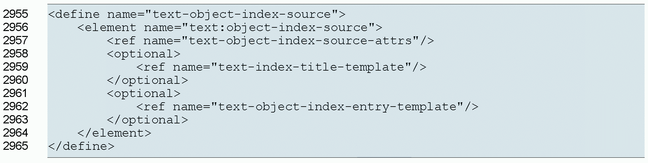Click line number 2957

(x=16, y=41)
